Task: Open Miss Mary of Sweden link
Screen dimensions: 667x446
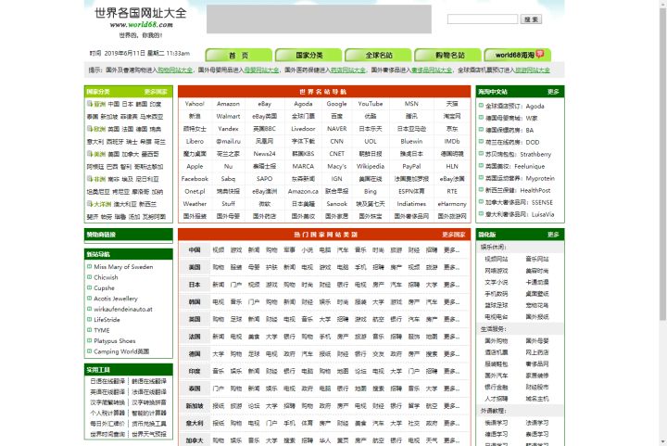Action: 123,266
